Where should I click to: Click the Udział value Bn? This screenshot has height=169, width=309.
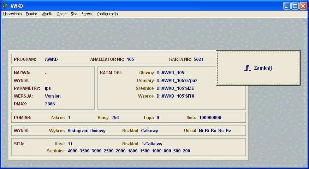coord(213,131)
